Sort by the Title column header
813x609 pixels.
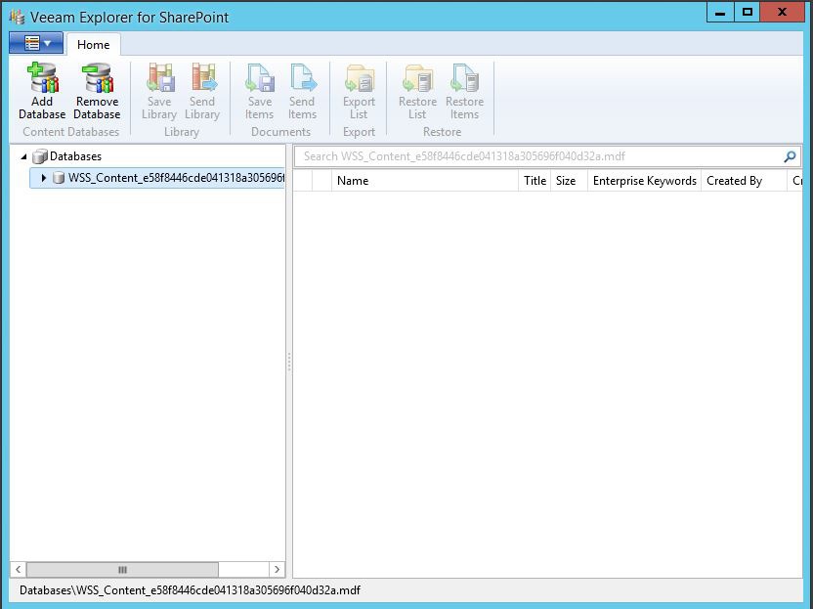(x=535, y=181)
